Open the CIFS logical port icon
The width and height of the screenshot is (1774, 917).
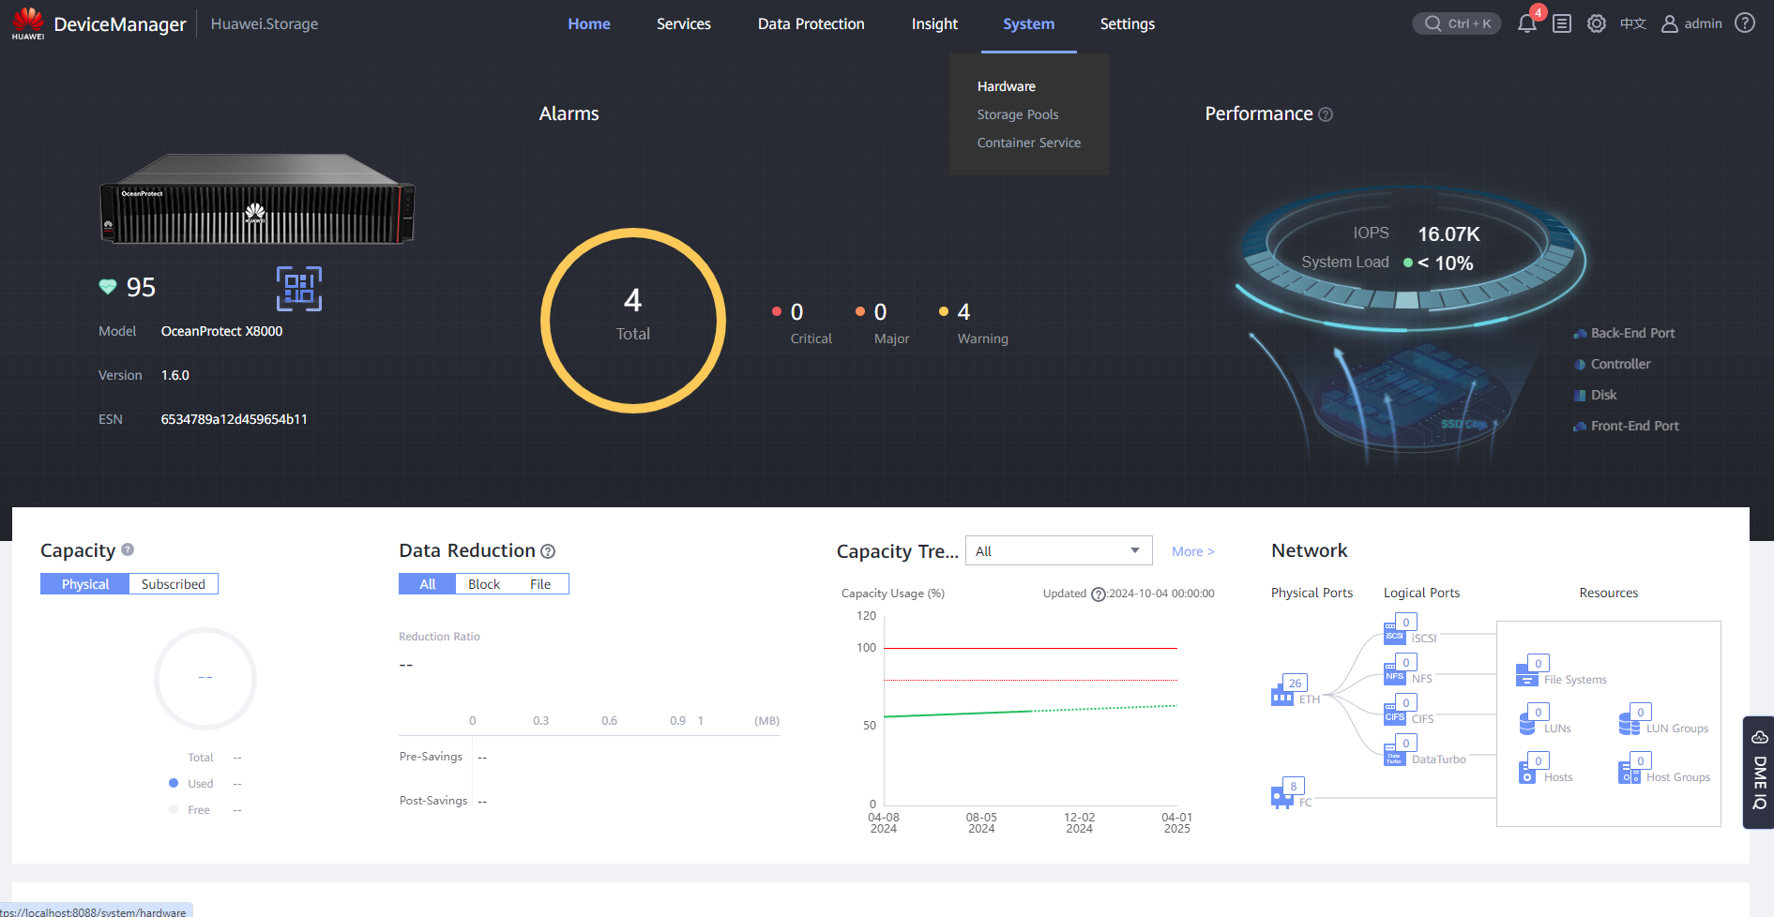pyautogui.click(x=1395, y=714)
